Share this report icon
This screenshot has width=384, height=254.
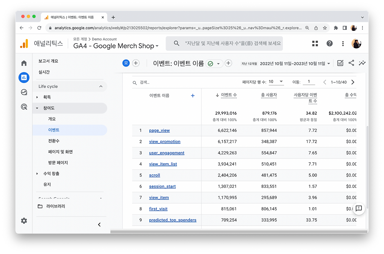(x=351, y=63)
